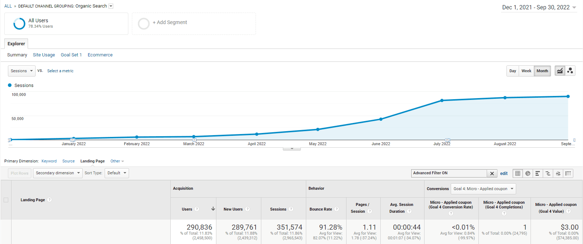
Task: Click the July 2022 chart data point
Action: point(442,101)
